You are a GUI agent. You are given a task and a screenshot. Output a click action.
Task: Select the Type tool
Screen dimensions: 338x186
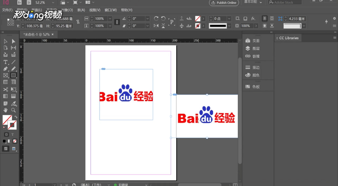coord(6,62)
